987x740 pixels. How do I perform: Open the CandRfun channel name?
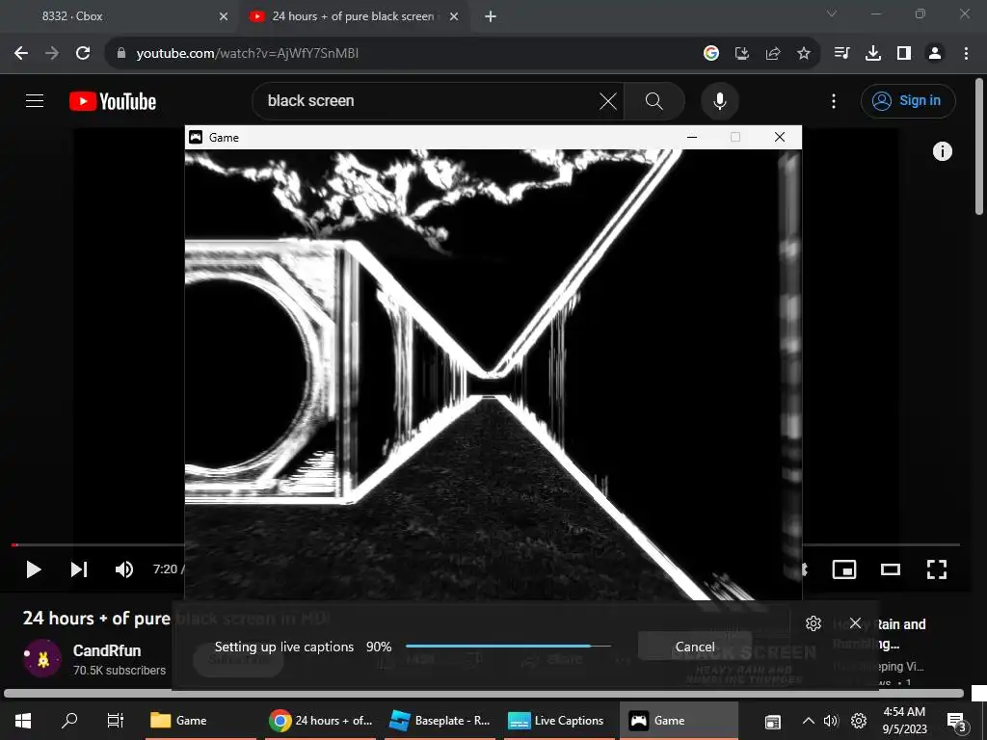107,650
